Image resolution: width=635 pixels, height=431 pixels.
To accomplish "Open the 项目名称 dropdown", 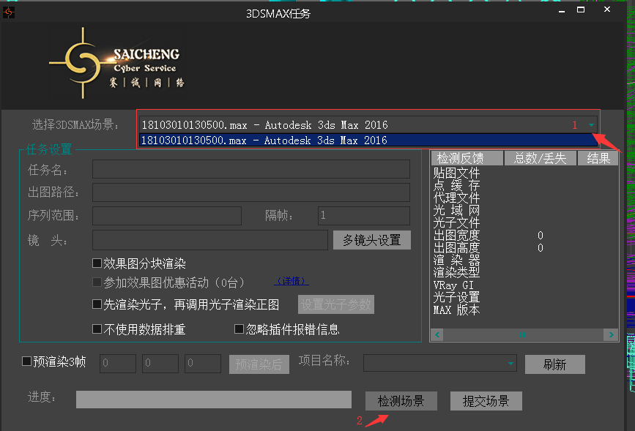I will click(510, 364).
